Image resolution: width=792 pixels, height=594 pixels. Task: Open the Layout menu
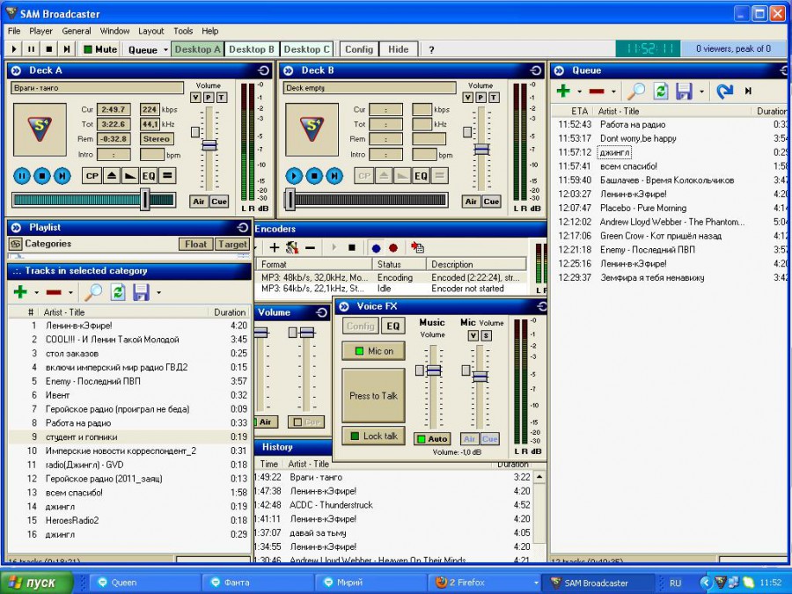tap(150, 31)
